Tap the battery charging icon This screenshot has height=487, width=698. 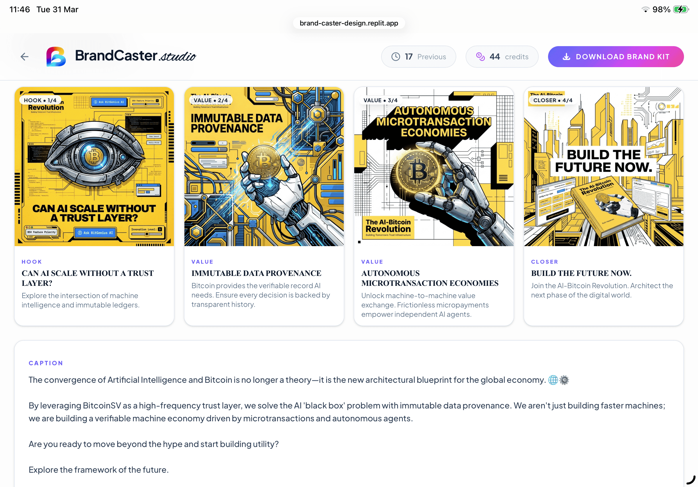click(x=681, y=9)
